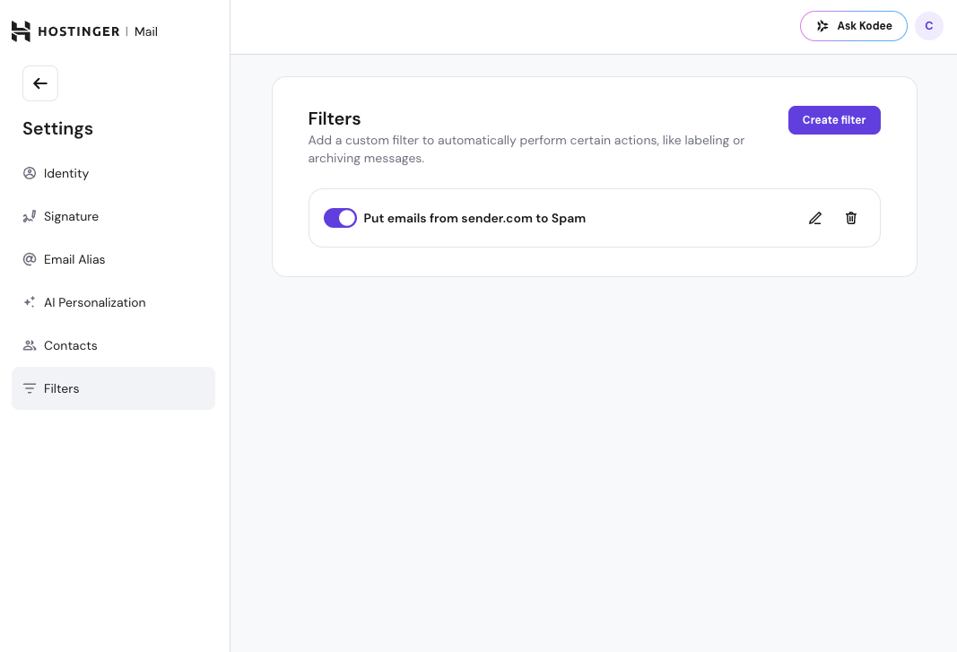Edit the sender.com spam filter
The image size is (957, 652).
(815, 218)
